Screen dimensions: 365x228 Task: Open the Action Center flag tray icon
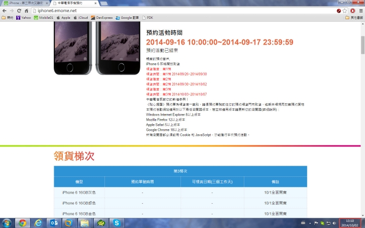coord(316,223)
